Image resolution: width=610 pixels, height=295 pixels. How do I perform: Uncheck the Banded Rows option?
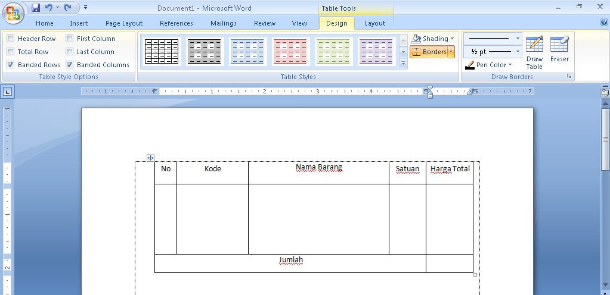pos(11,64)
